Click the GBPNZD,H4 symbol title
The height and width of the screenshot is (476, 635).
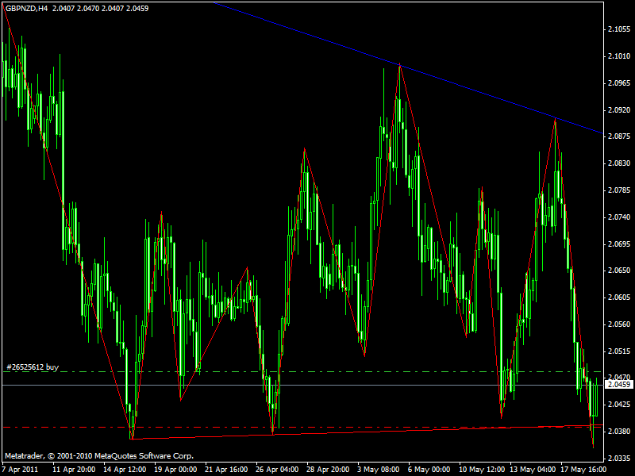pyautogui.click(x=25, y=8)
